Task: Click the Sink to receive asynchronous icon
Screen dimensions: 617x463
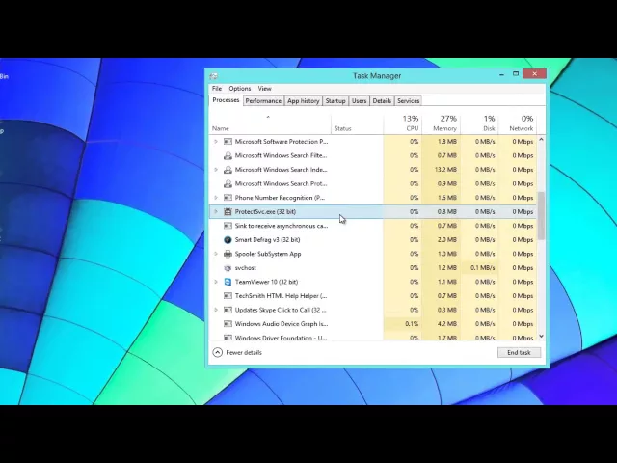Action: click(228, 226)
